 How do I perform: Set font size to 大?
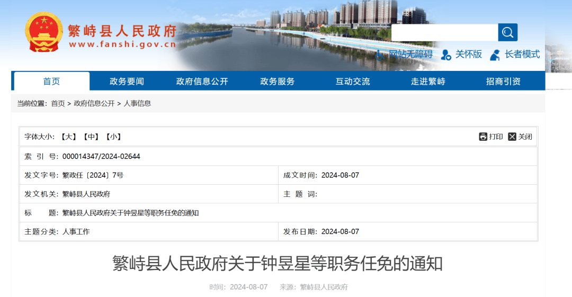tap(68, 137)
